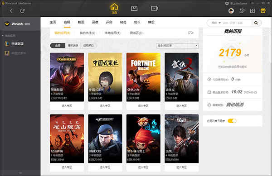272x176 pixels.
Task: Switch to the fifth content tab
Action: (109, 22)
